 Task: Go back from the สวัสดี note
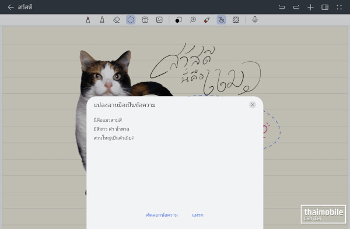[10, 8]
